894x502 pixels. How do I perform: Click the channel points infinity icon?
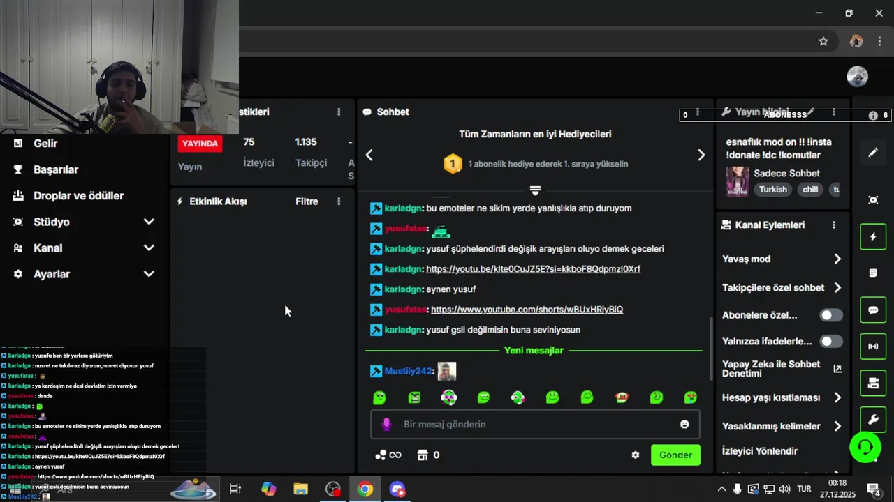(388, 455)
